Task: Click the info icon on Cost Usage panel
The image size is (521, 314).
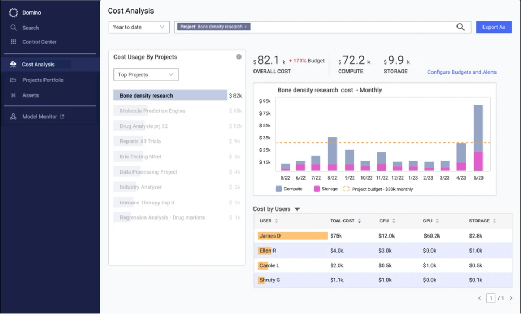Action: pyautogui.click(x=238, y=56)
